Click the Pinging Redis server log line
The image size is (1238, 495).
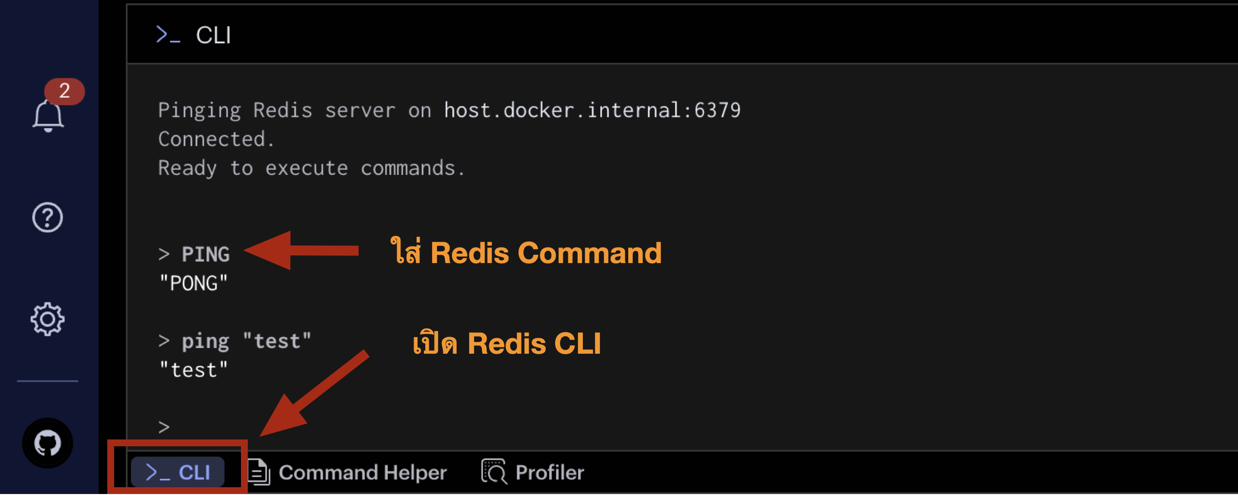[449, 110]
